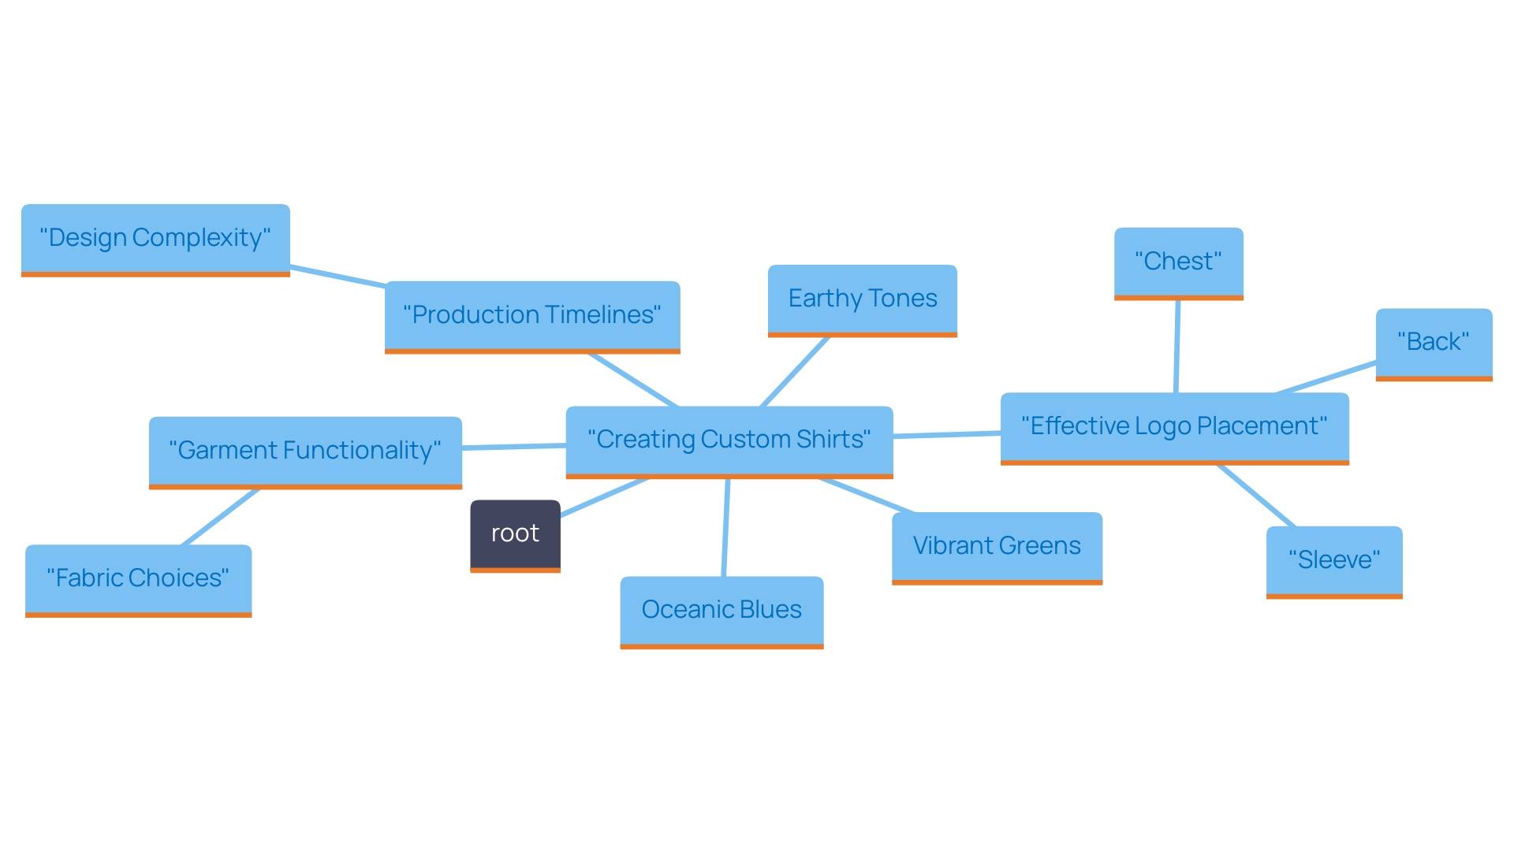Click the root node to recenter map

516,533
